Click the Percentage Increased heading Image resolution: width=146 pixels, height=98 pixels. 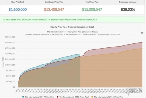click(128, 2)
